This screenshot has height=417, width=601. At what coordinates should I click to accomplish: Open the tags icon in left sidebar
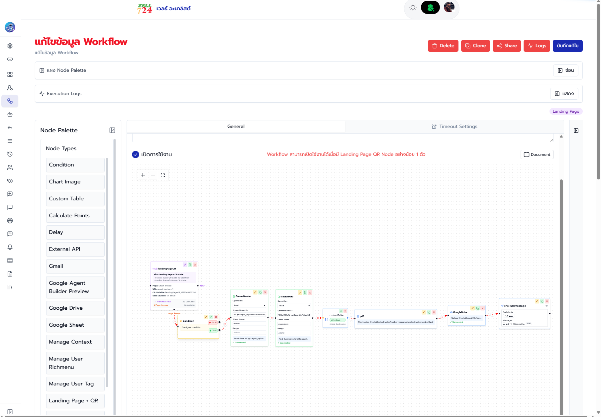[10, 181]
